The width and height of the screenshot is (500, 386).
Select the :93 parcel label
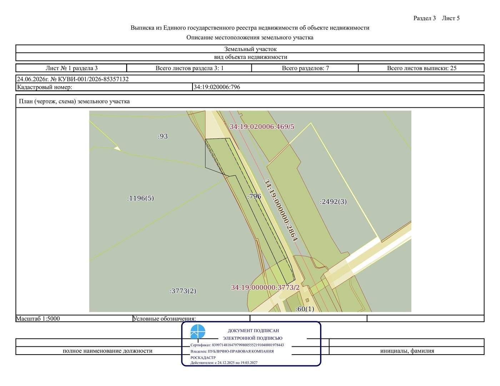click(x=163, y=136)
